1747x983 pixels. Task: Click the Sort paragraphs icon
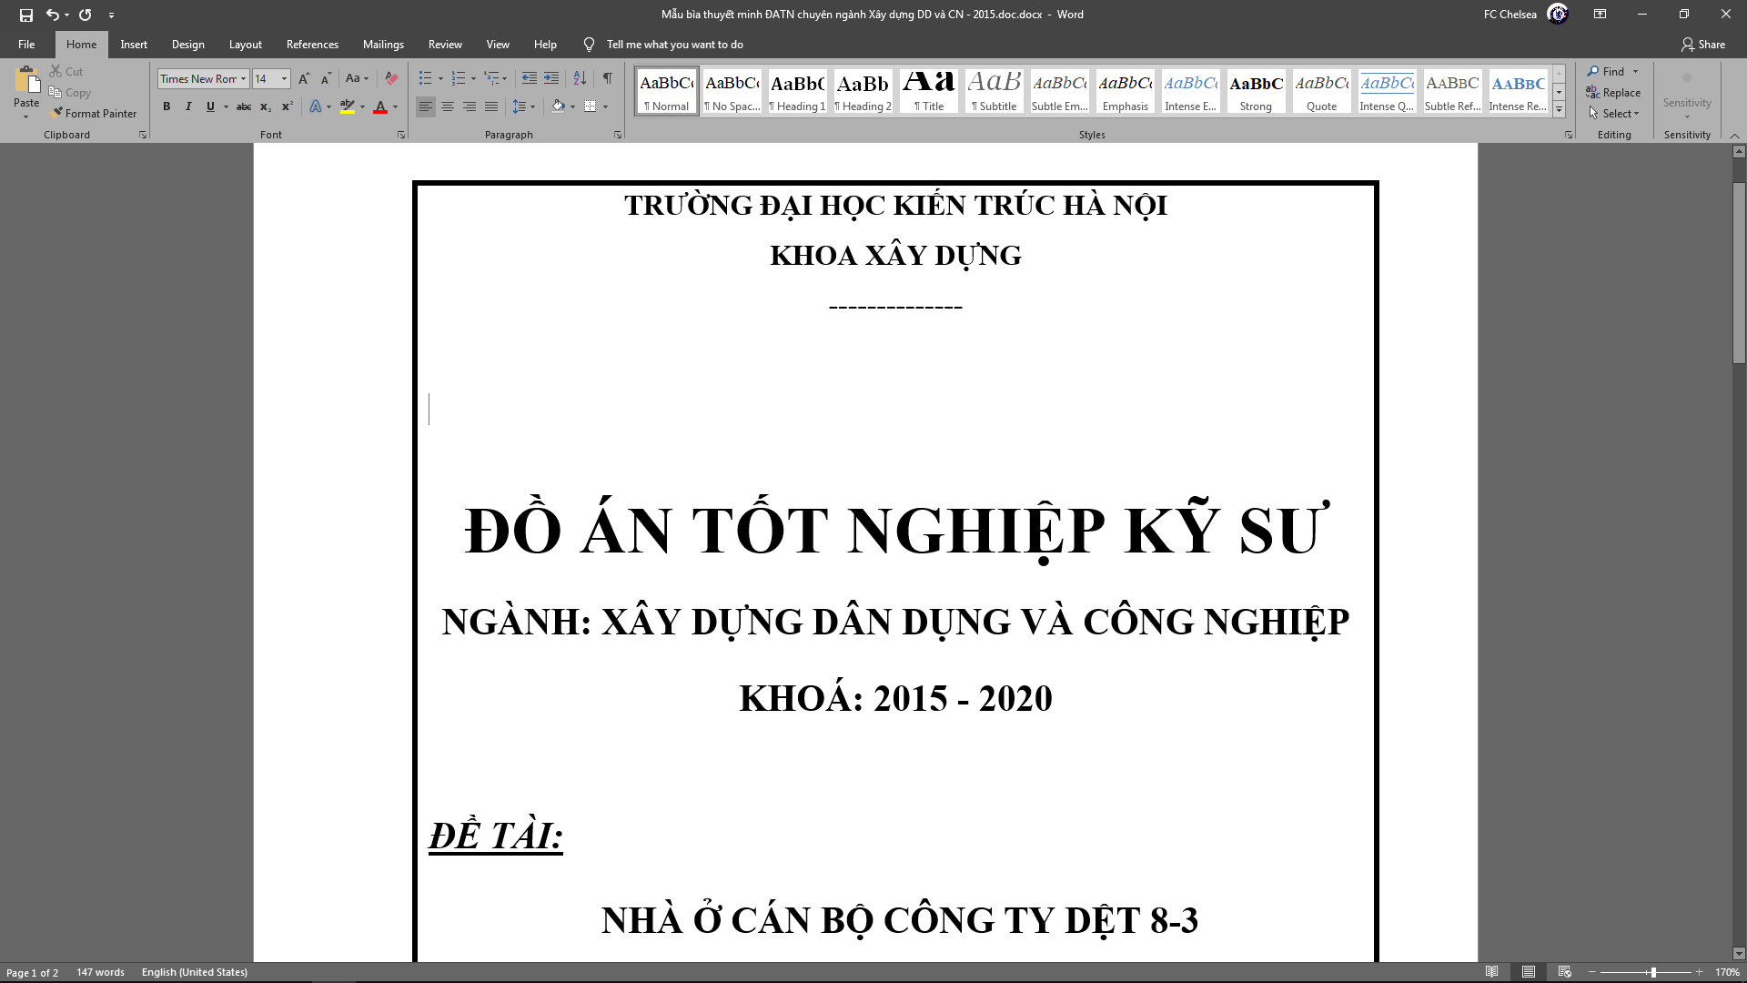click(x=580, y=78)
